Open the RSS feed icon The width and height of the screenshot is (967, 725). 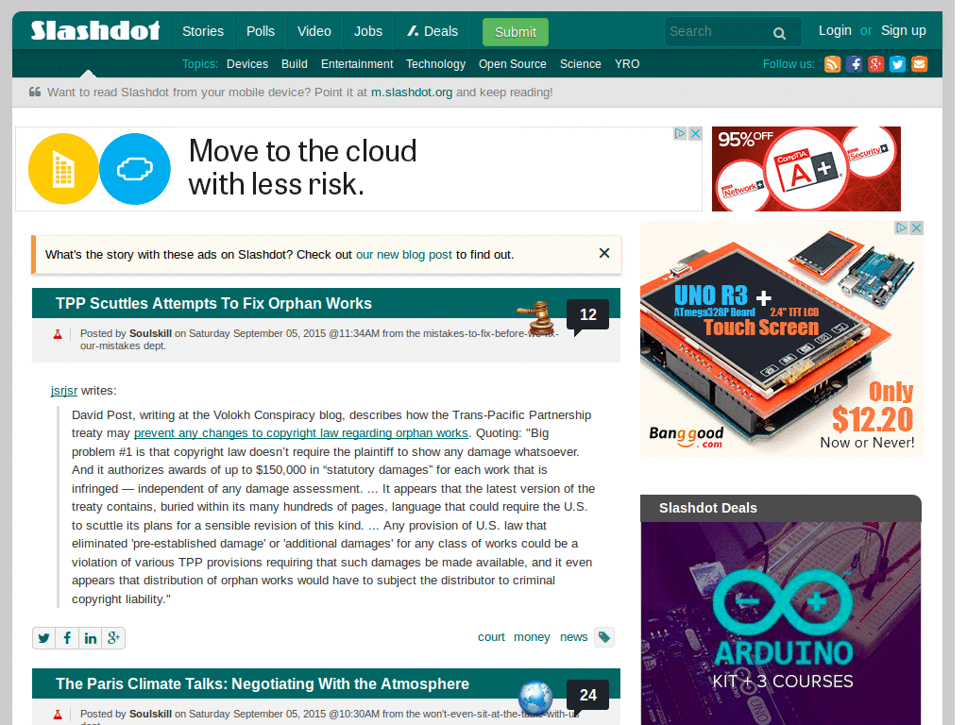point(833,64)
